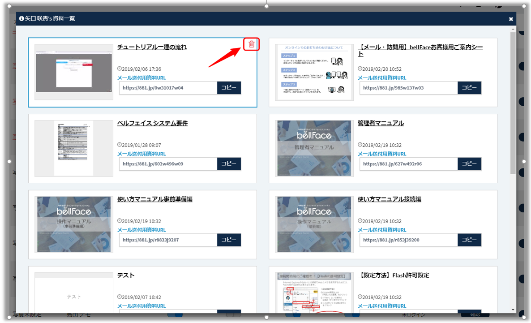
Task: Select the URL field containing r8833j9207
Action: (x=168, y=240)
